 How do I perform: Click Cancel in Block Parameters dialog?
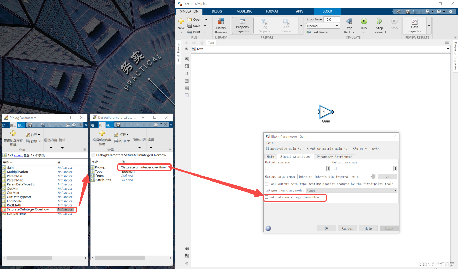point(347,228)
